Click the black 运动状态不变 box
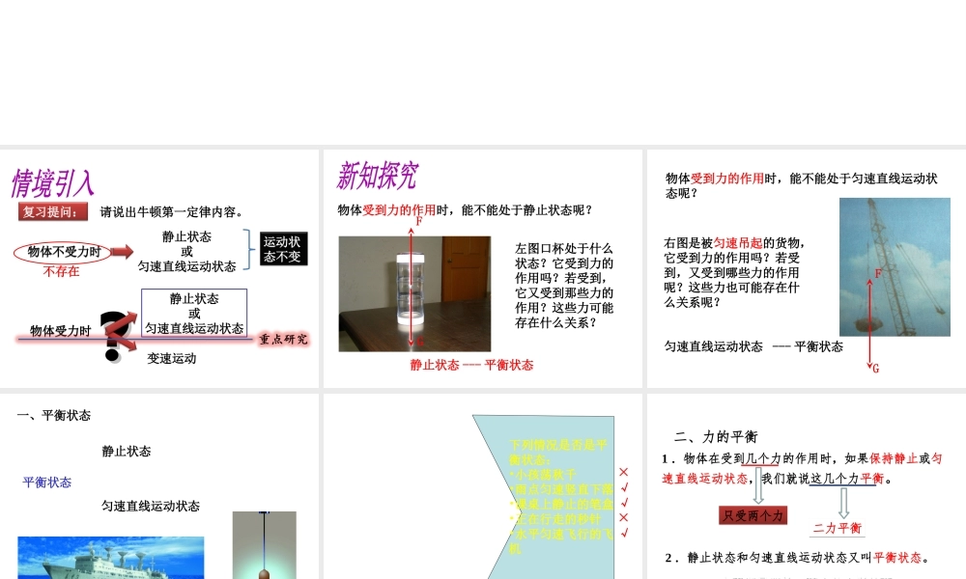The width and height of the screenshot is (966, 579). pos(283,249)
